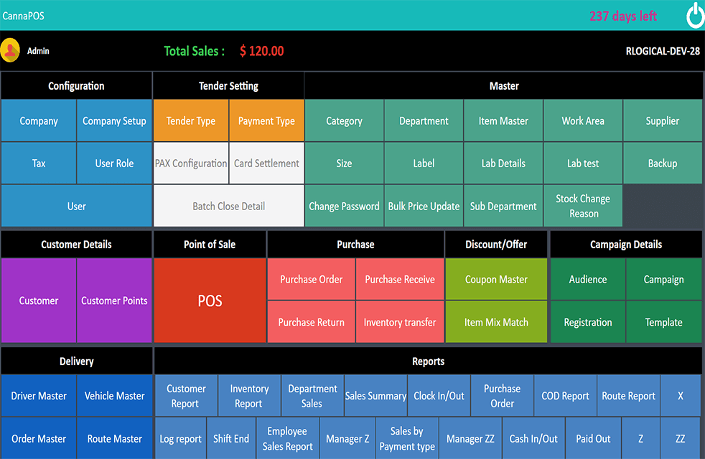Screen dimensions: 705x459
Task: Open the Purchase Order tile under Purchase
Action: 311,279
